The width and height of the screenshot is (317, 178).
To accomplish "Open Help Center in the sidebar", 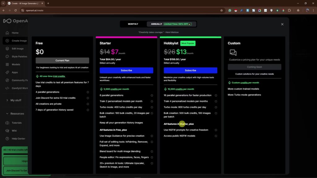I will click(x=16, y=139).
